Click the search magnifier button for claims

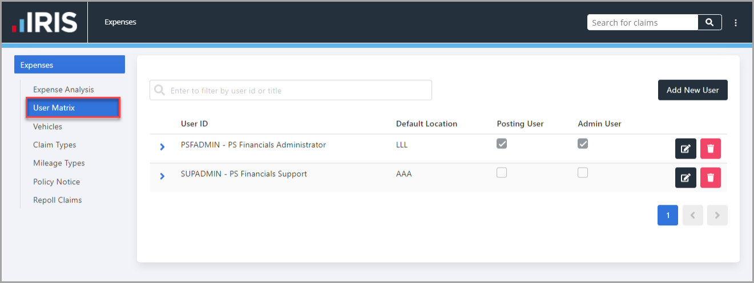(x=709, y=22)
